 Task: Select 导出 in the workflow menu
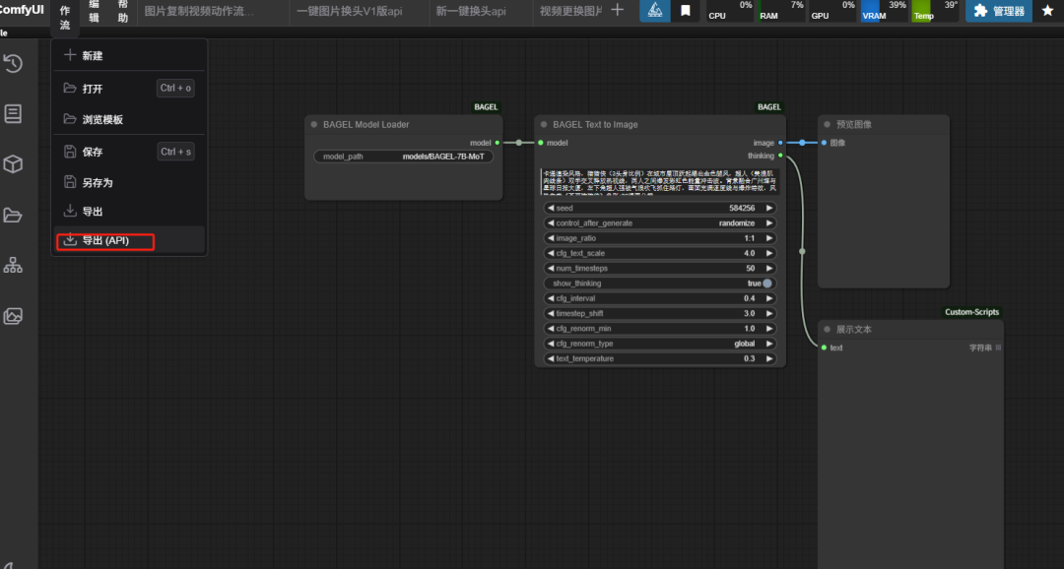tap(129, 212)
